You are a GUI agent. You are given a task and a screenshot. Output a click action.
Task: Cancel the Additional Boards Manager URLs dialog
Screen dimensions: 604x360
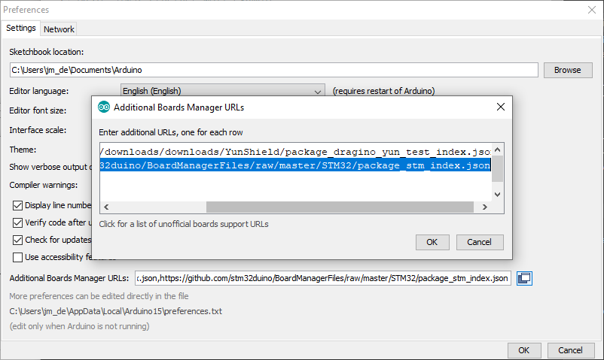(480, 242)
